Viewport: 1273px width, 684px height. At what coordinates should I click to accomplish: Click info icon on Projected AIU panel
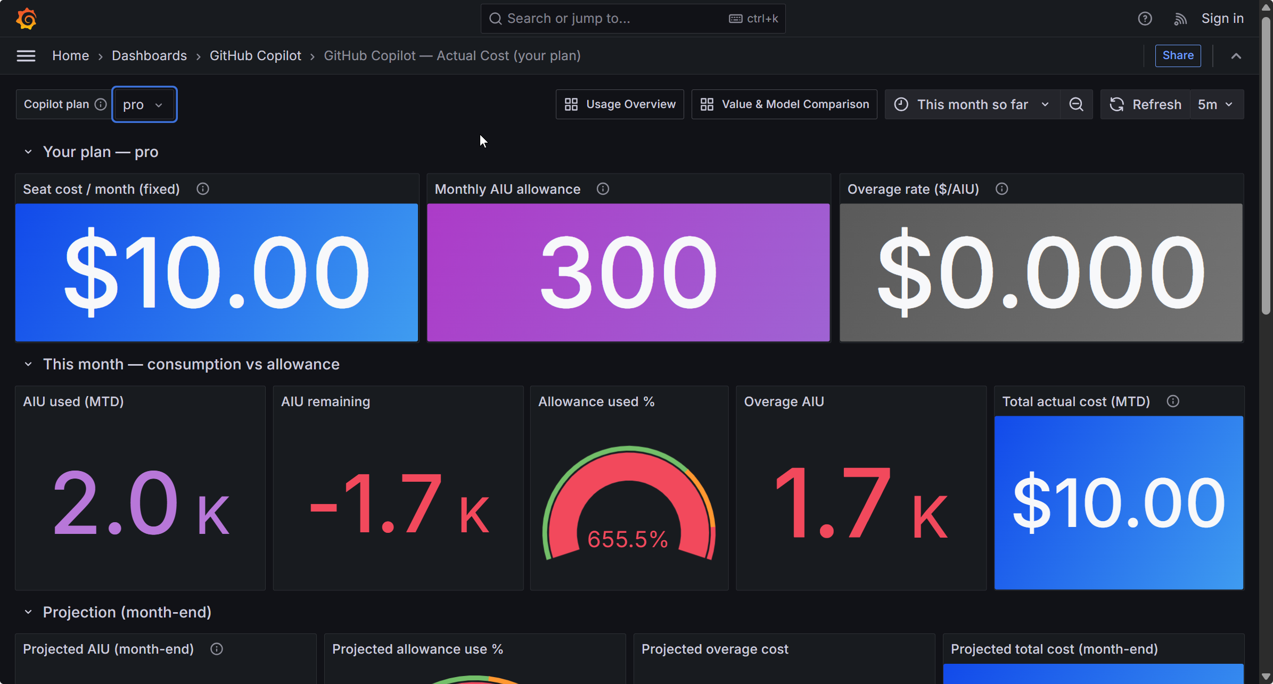coord(217,649)
